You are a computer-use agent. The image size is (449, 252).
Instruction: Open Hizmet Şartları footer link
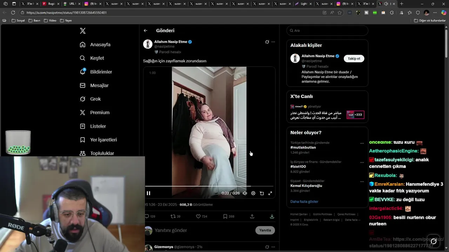point(299,214)
